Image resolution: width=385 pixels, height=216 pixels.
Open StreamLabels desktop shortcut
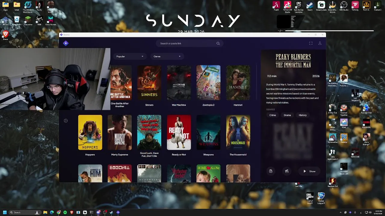[321, 6]
